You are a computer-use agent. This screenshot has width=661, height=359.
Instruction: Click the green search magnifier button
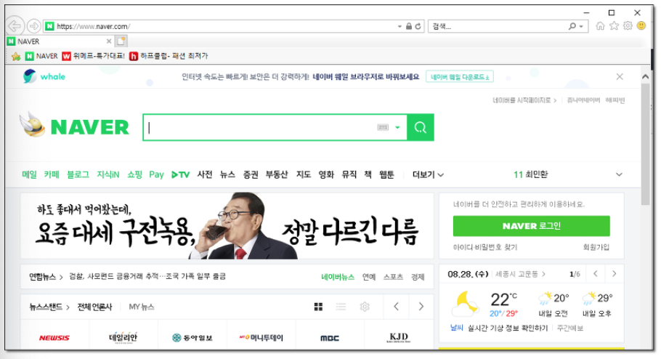point(421,127)
